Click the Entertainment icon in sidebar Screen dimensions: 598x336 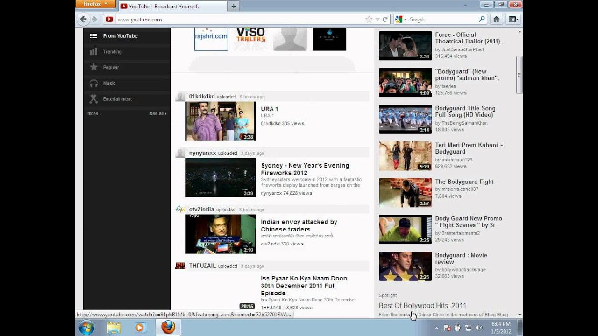click(93, 99)
